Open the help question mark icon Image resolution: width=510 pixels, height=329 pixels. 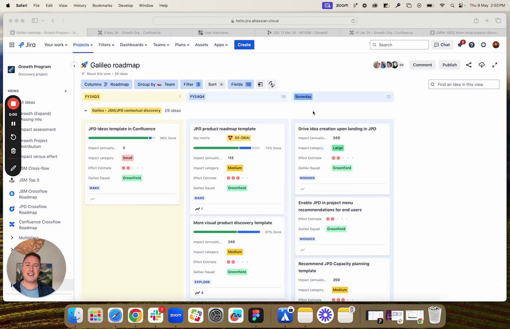click(472, 45)
